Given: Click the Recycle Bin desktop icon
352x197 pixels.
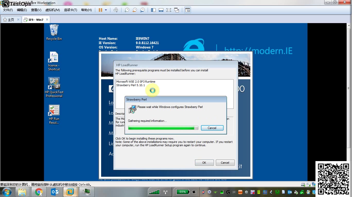Looking at the screenshot, I should [54, 32].
